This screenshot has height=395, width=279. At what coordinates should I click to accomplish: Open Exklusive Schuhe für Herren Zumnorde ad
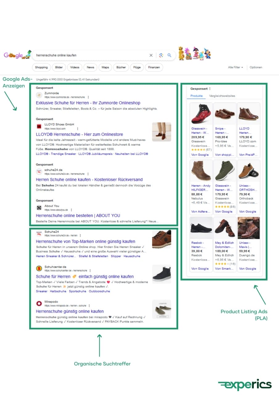88,103
